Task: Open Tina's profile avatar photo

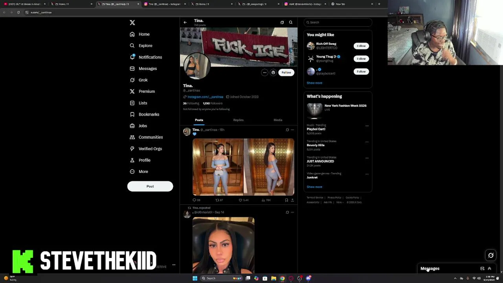Action: tap(197, 66)
